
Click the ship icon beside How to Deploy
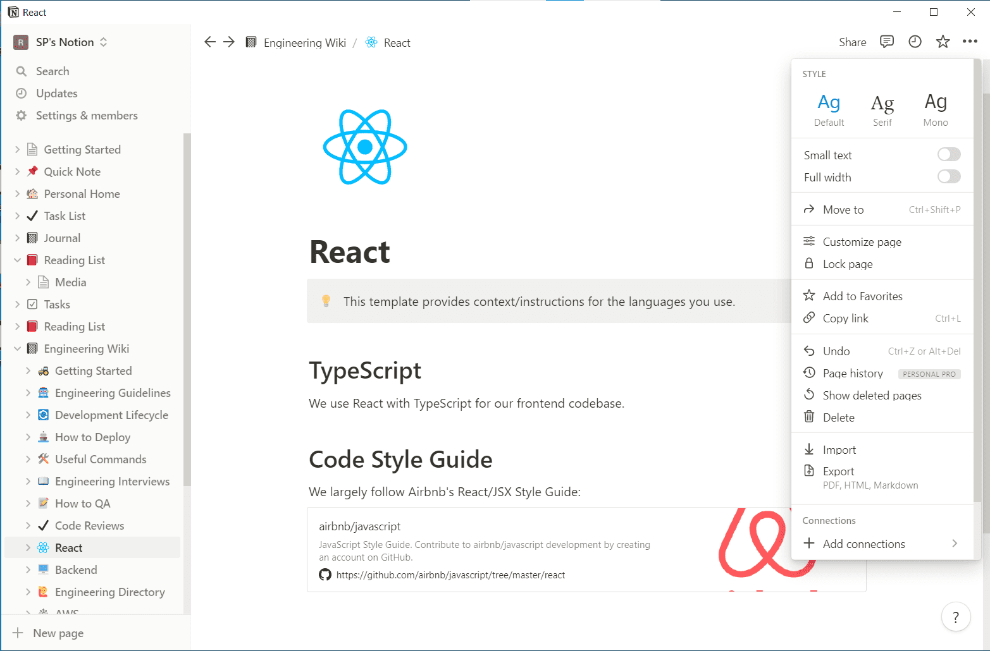pos(43,437)
